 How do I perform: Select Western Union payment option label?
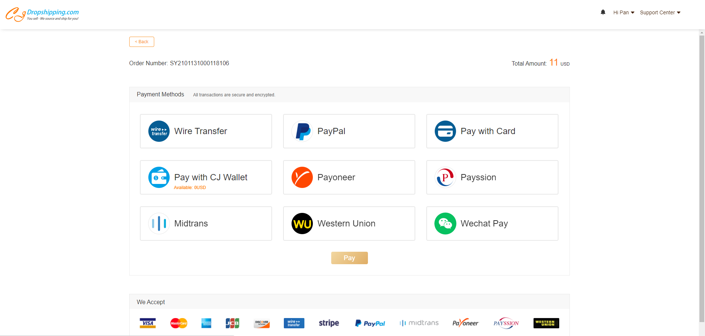(346, 224)
